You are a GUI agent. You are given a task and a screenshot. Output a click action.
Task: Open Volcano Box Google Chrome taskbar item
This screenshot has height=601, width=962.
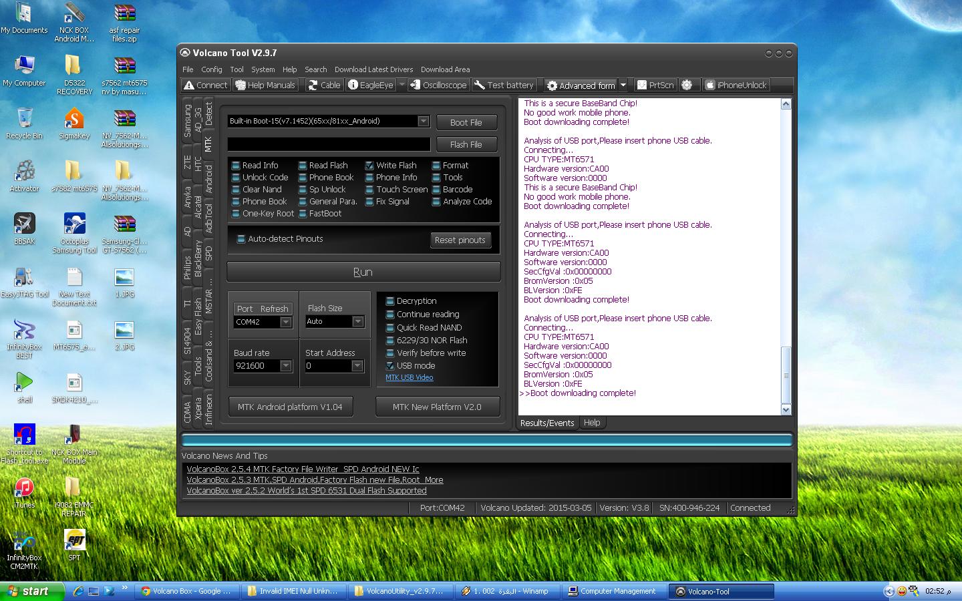click(187, 591)
